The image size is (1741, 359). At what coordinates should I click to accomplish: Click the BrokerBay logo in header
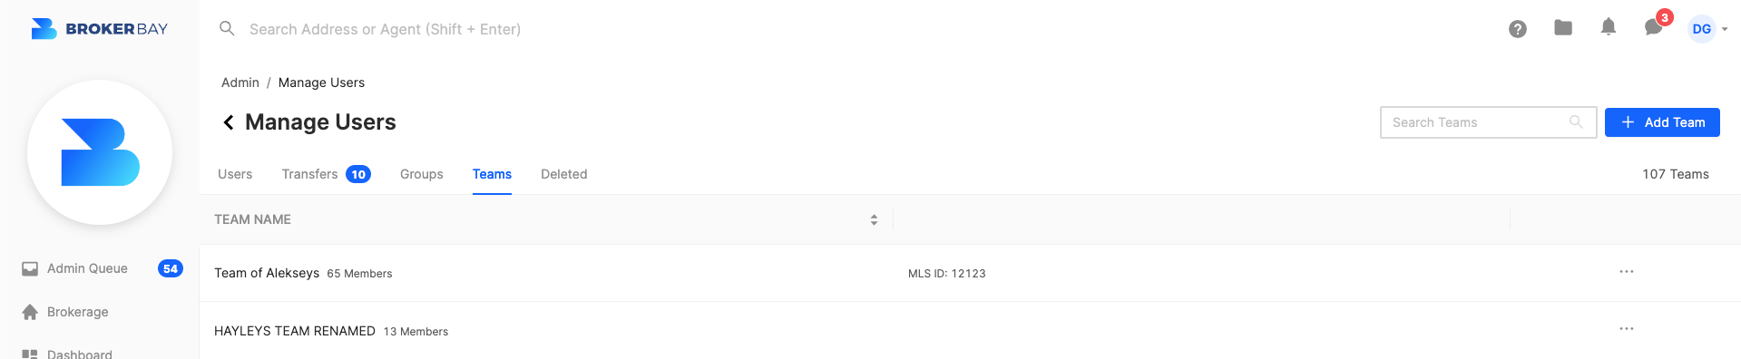[x=100, y=29]
